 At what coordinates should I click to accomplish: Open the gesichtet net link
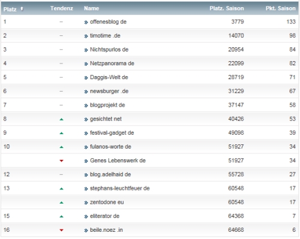point(106,119)
